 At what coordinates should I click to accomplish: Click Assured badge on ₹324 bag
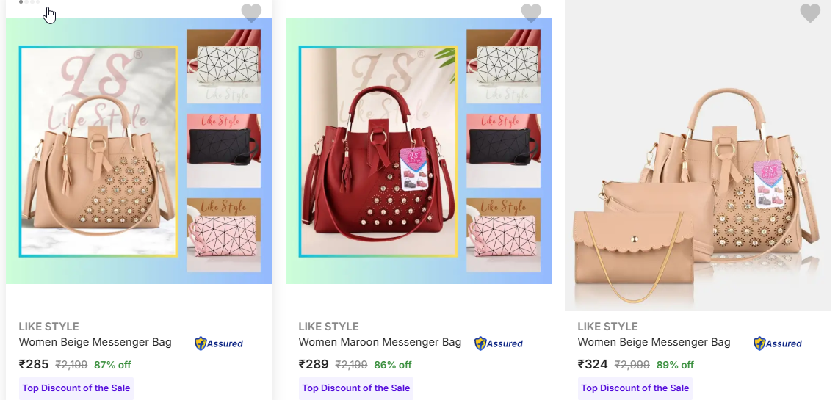click(778, 343)
